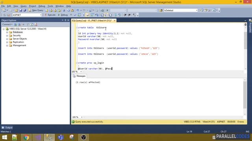
Task: Click the Cut scissors icon
Action: [64, 11]
